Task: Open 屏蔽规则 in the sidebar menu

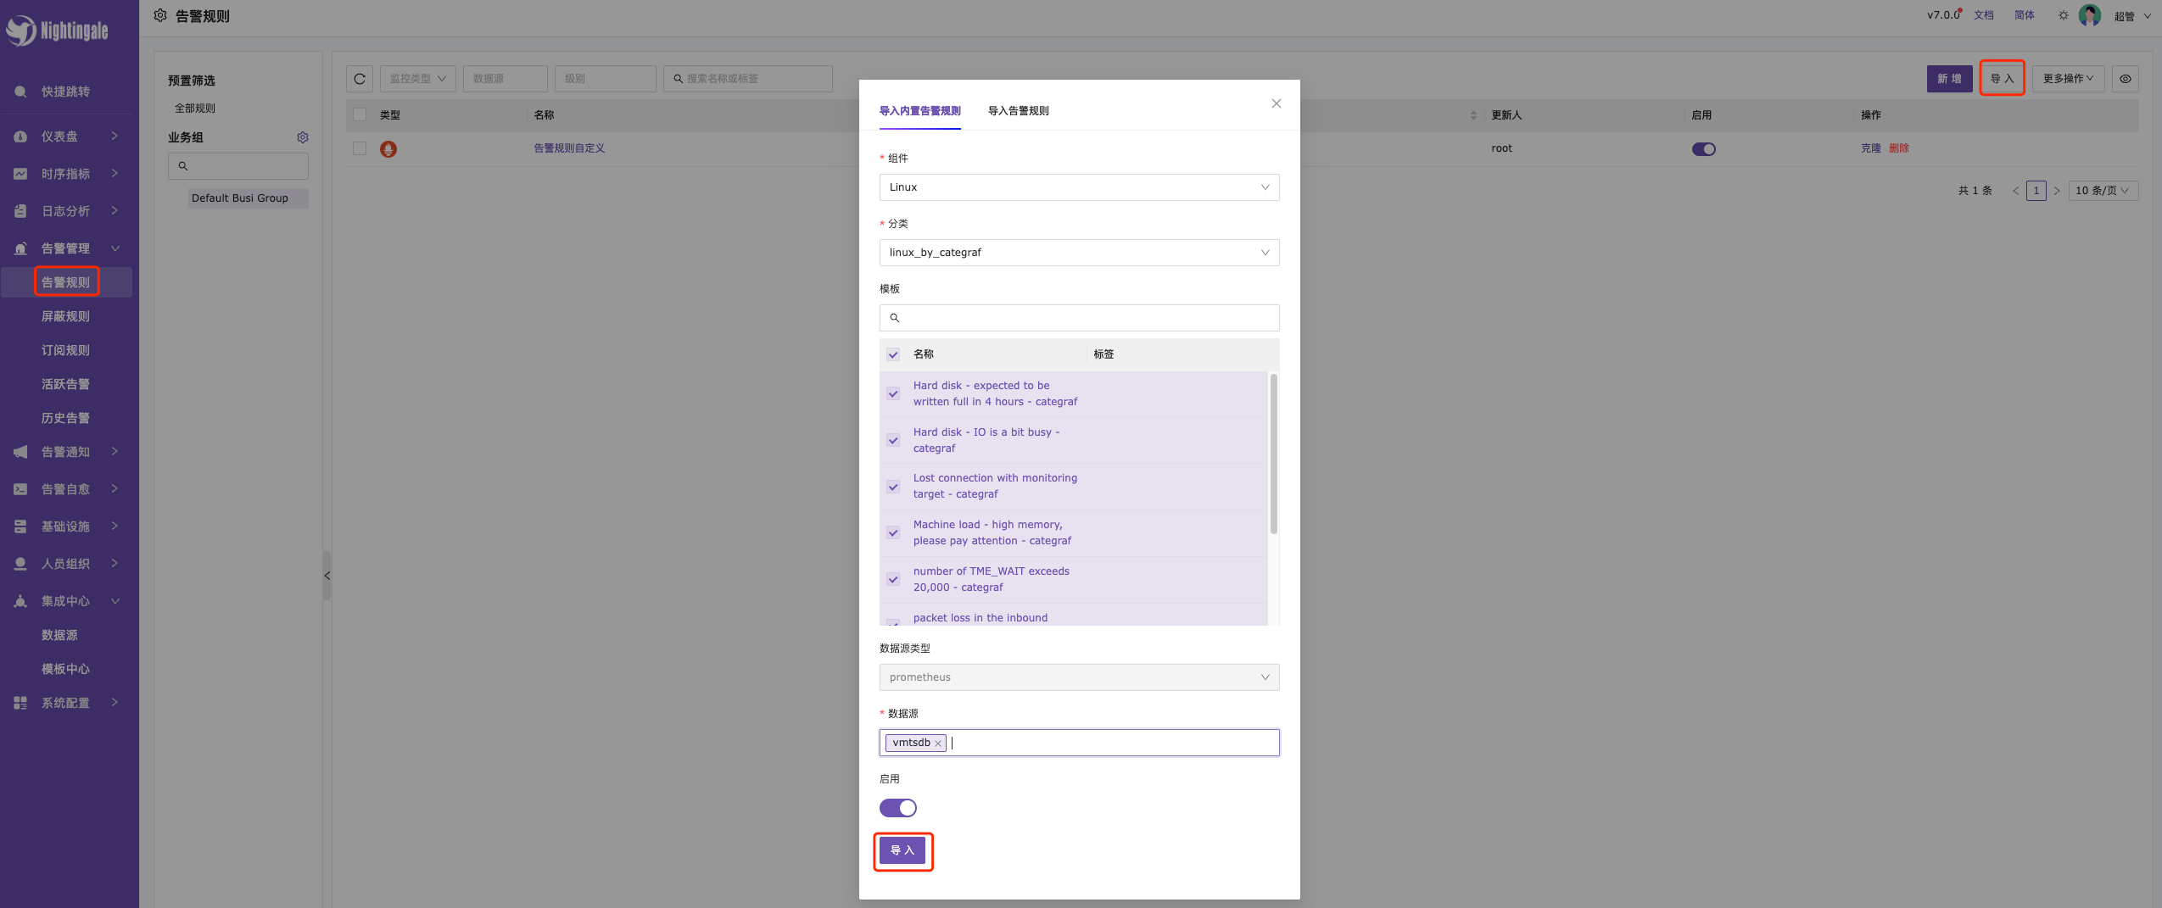Action: [x=65, y=316]
